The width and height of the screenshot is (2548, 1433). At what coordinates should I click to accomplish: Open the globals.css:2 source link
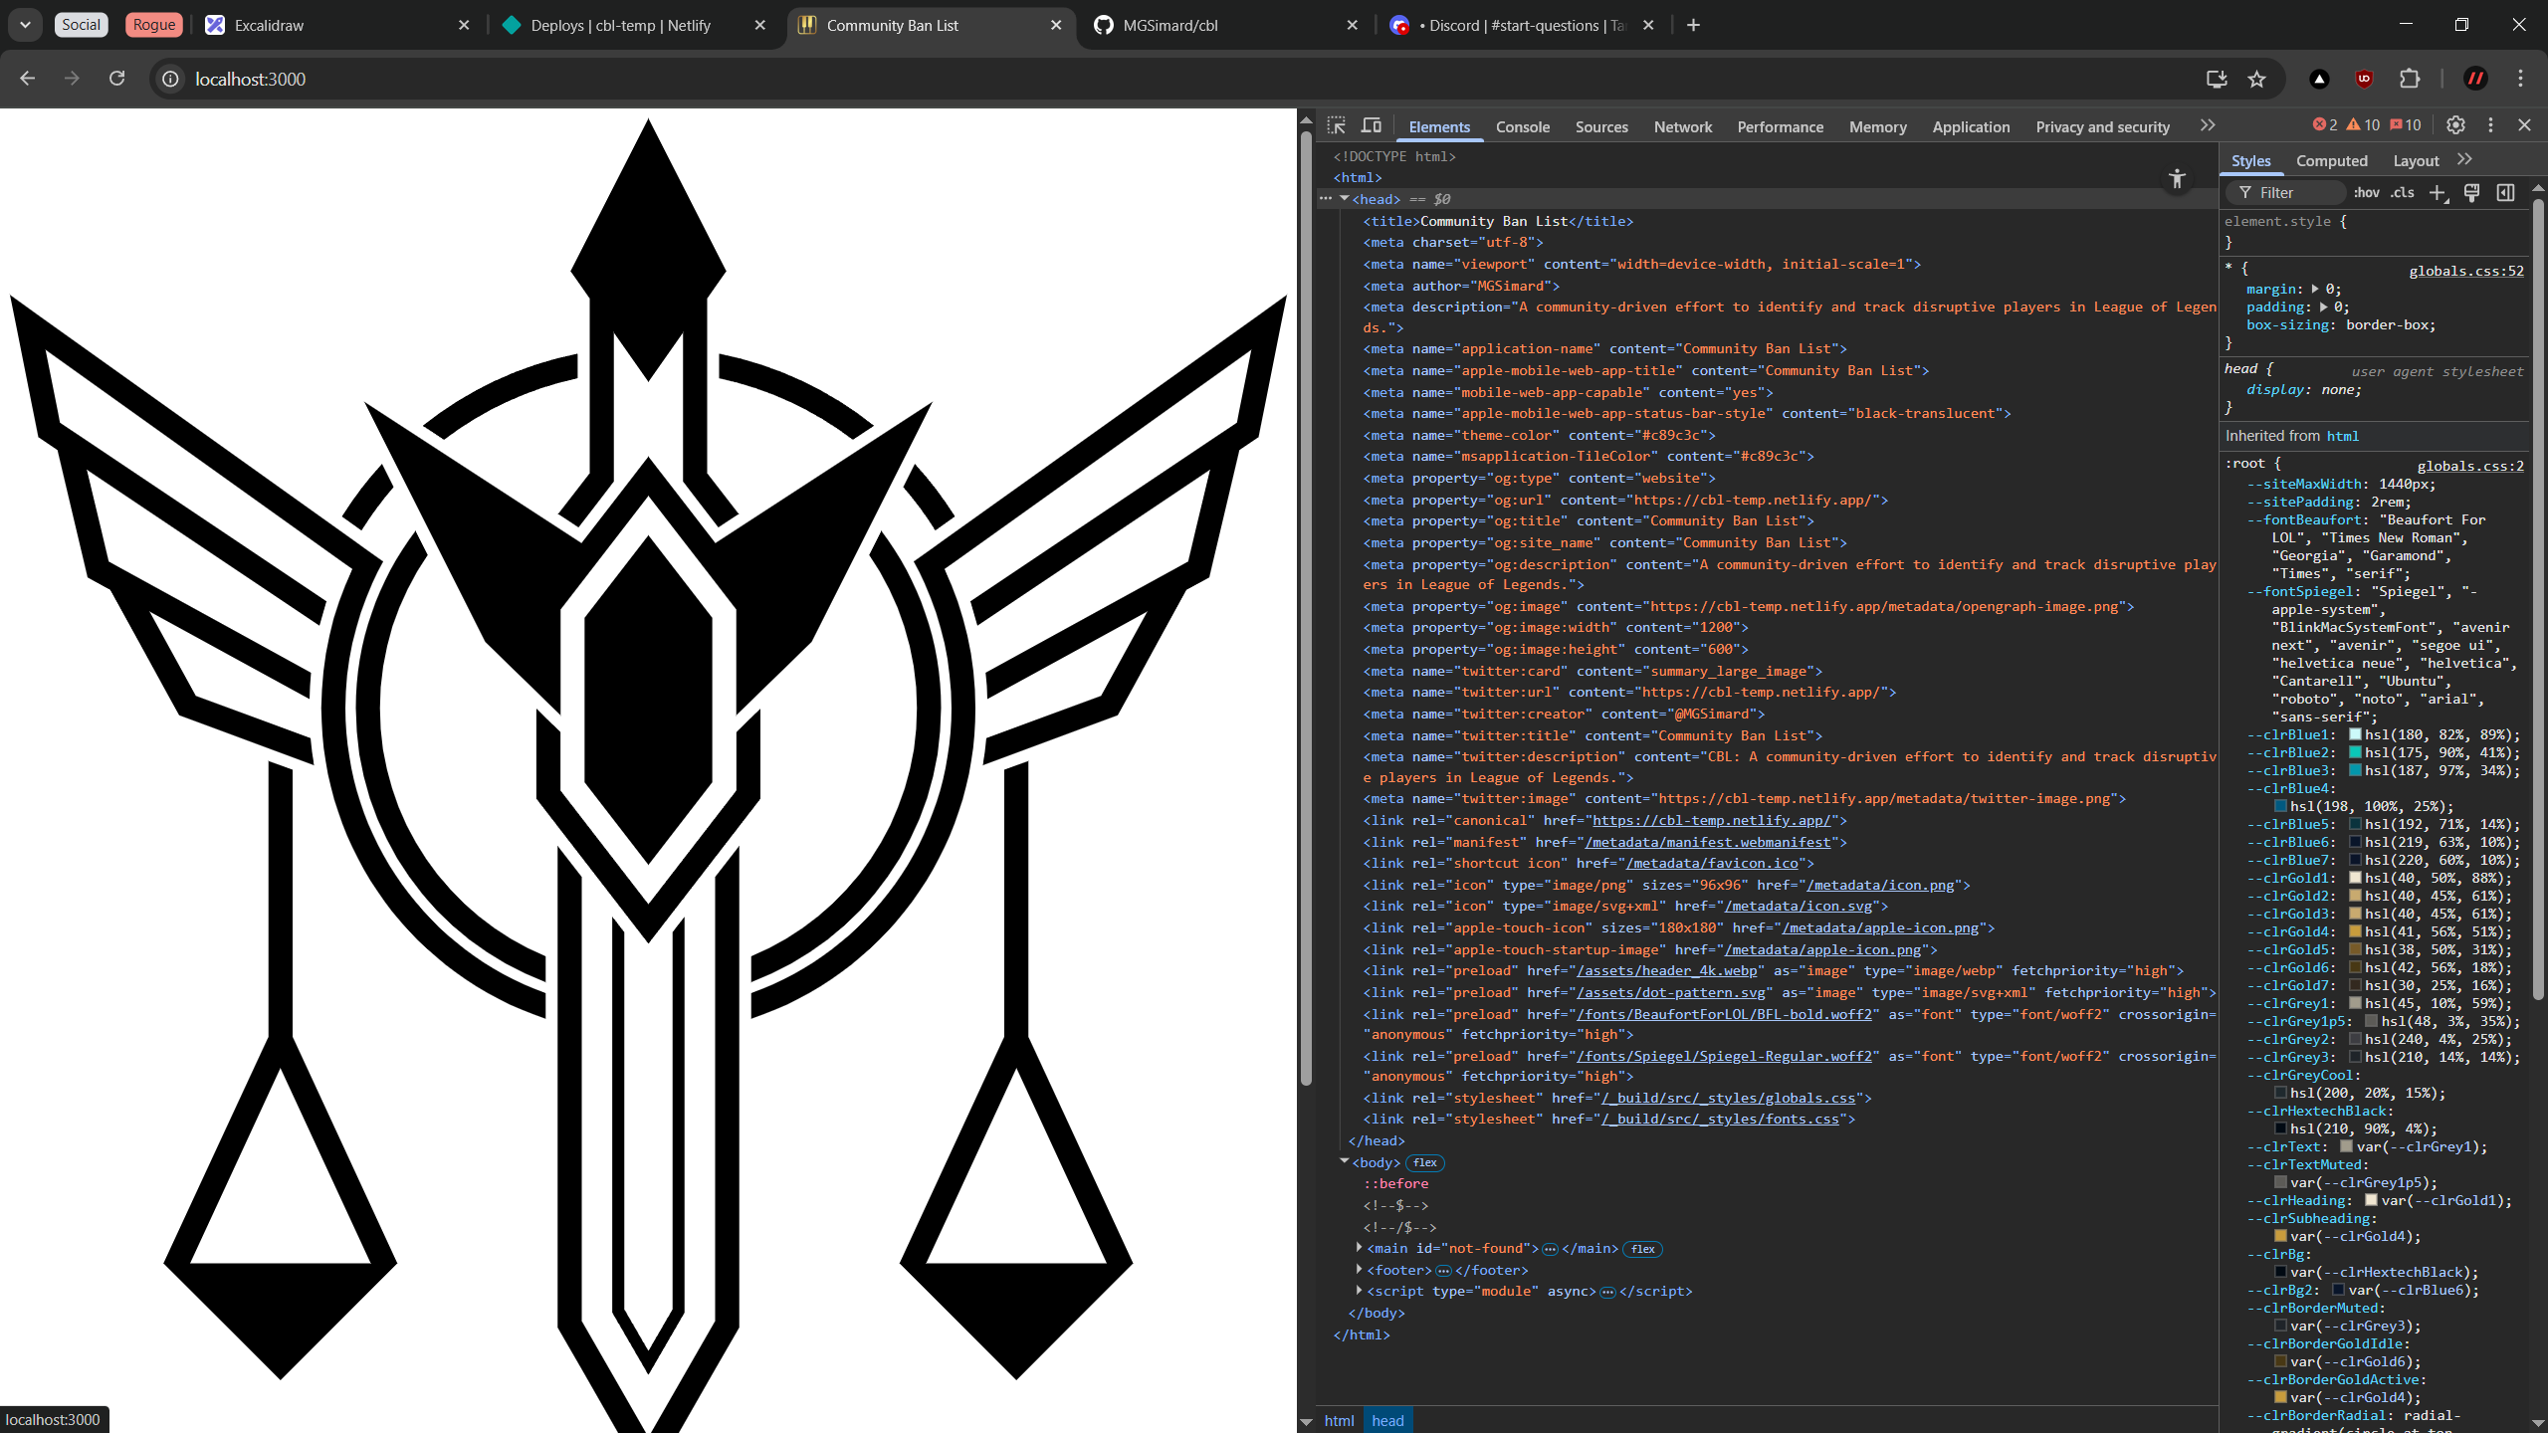pos(2470,466)
